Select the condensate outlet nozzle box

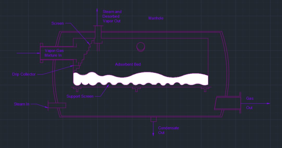click(153, 119)
